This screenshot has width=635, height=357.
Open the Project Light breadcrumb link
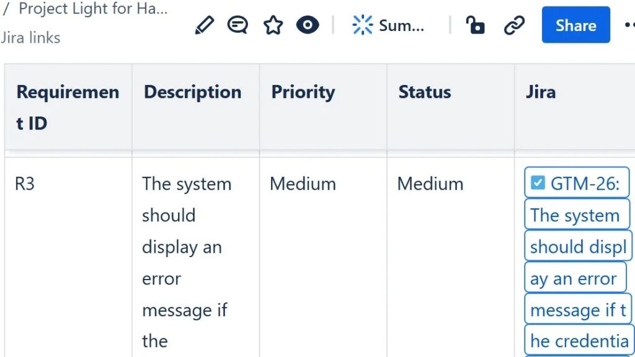[93, 9]
